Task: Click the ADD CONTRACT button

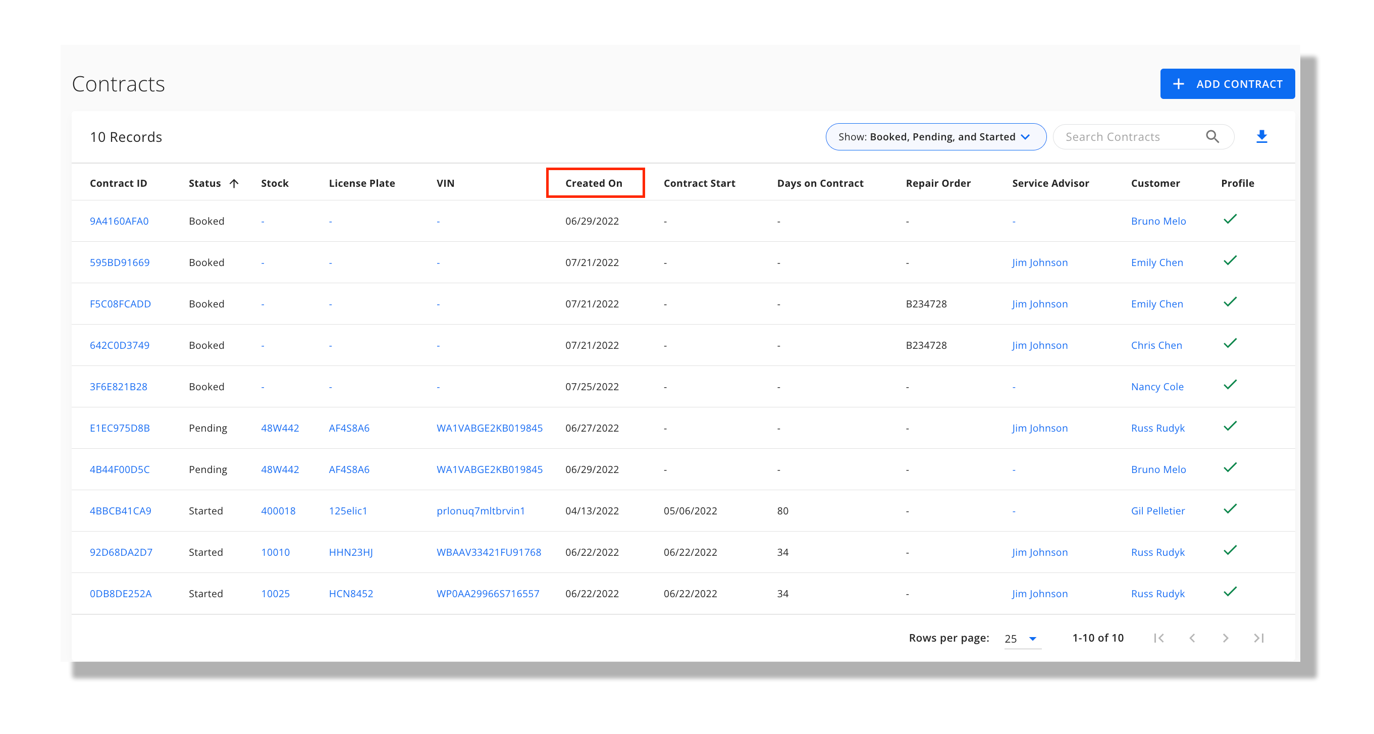Action: 1227,84
